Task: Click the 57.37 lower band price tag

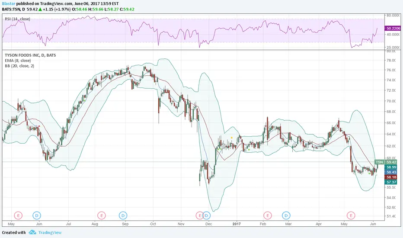Action: (391, 182)
